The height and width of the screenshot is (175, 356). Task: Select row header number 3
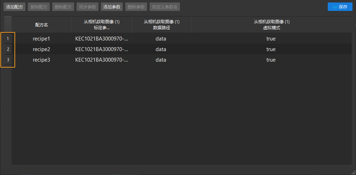pyautogui.click(x=8, y=60)
